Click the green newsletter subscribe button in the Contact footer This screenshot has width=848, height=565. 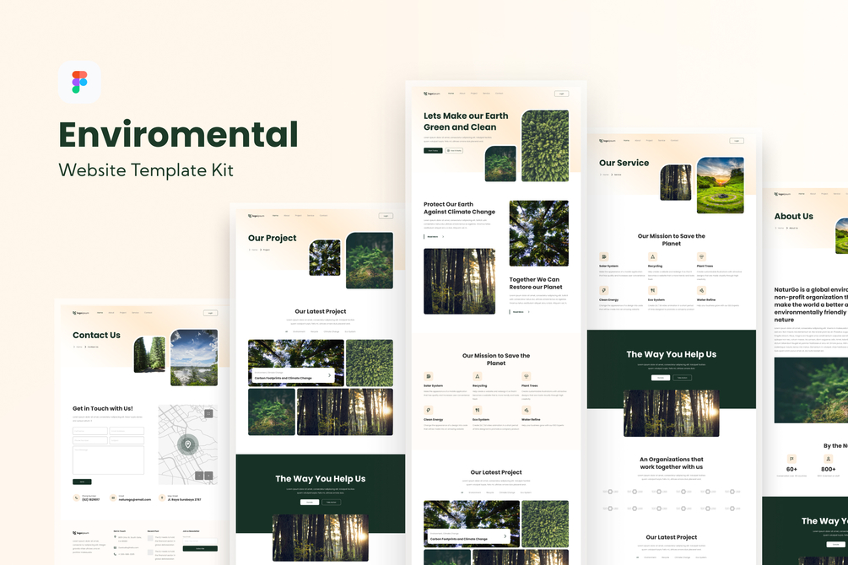click(200, 548)
